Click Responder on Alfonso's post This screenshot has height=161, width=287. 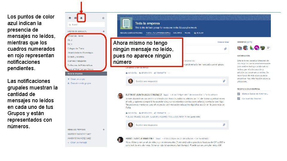point(145,113)
